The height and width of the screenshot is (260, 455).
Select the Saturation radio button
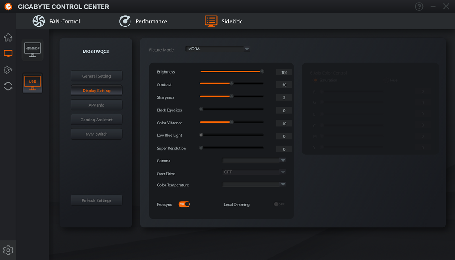[x=315, y=80]
